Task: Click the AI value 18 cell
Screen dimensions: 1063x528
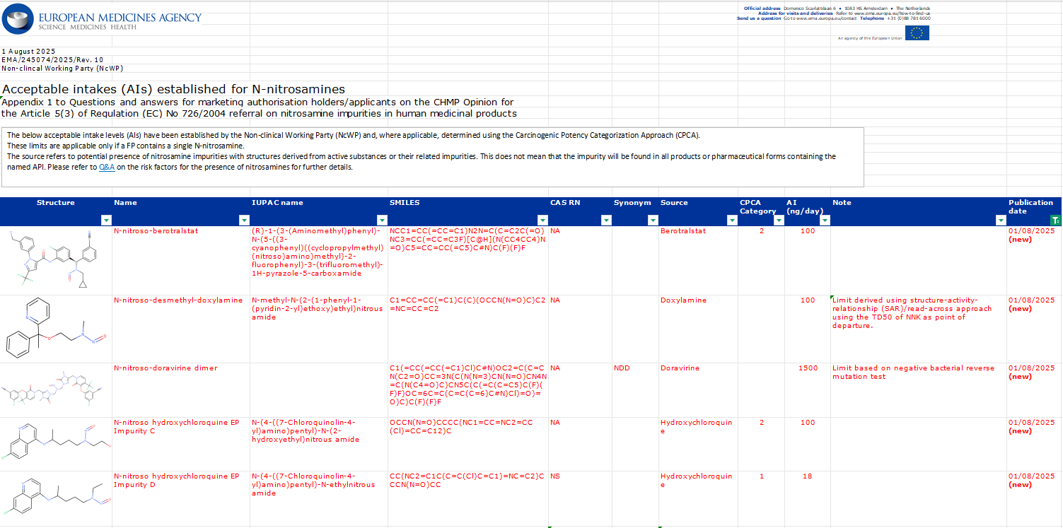Action: 808,498
